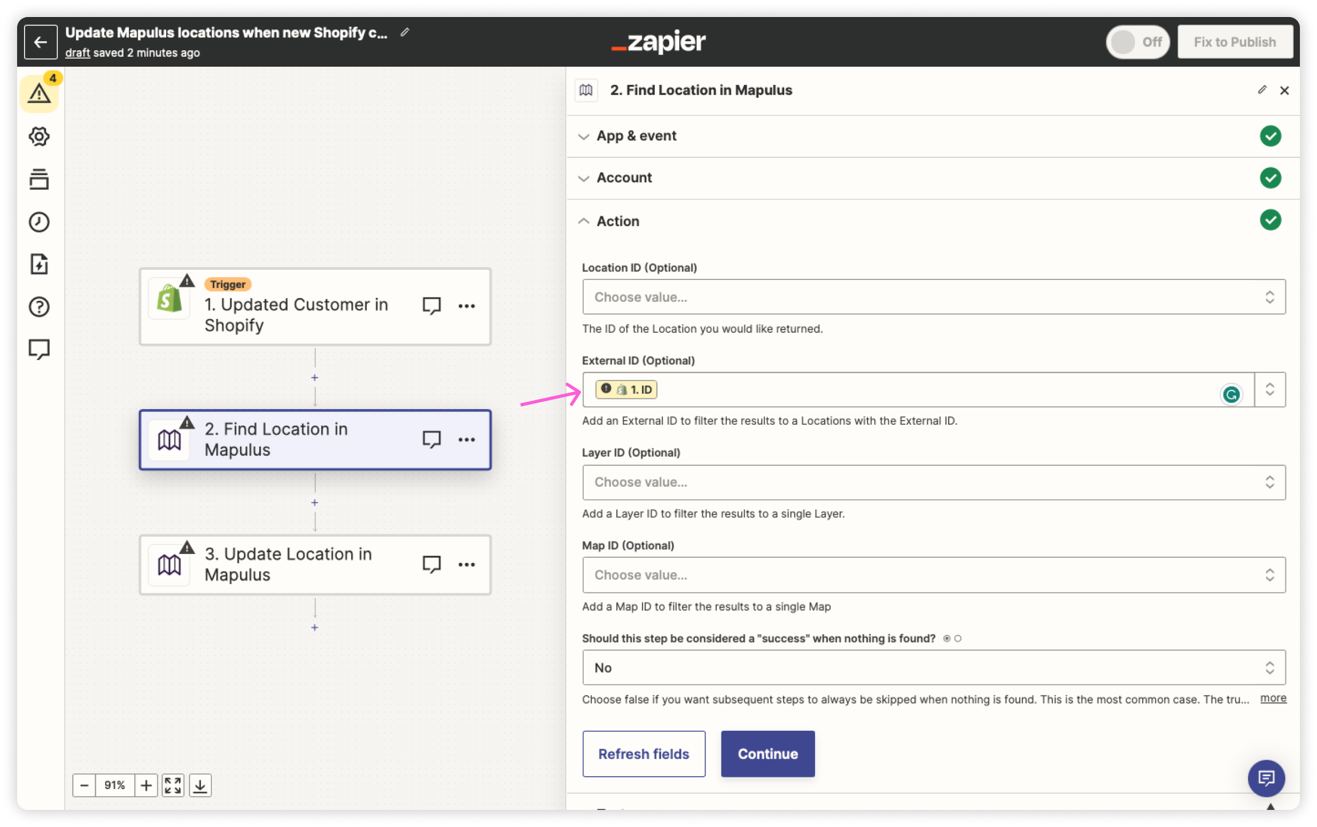This screenshot has height=827, width=1317.
Task: Expand the App & event section
Action: tap(934, 136)
